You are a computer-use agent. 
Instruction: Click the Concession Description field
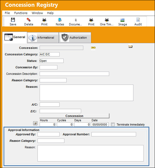[74, 74]
